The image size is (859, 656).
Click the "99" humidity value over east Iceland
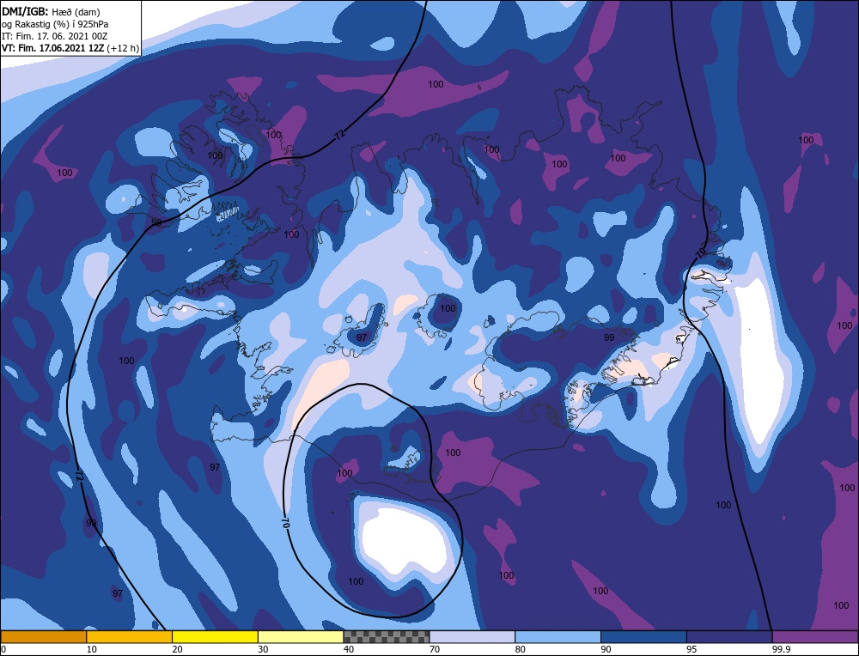[x=609, y=337]
